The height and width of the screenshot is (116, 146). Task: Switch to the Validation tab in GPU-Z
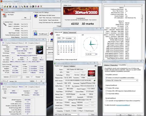[72, 66]
